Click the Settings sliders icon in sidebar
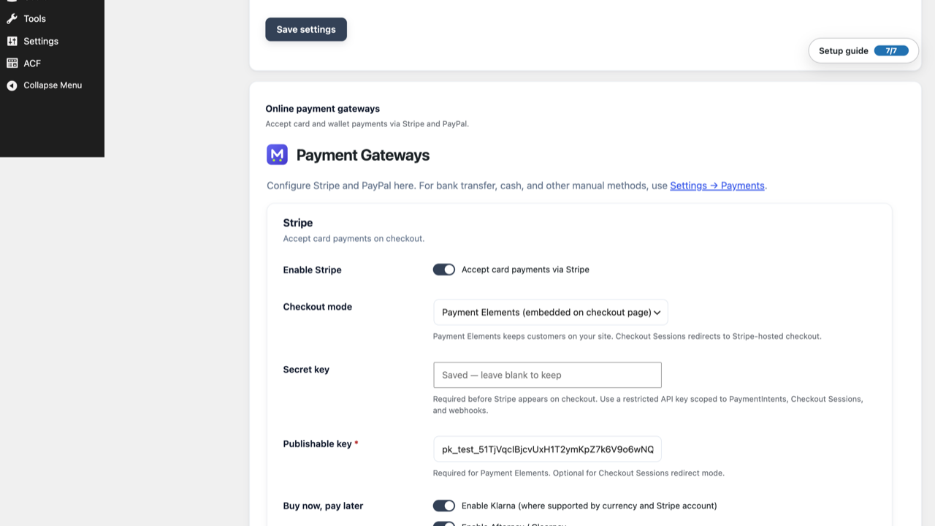This screenshot has width=935, height=526. click(12, 41)
